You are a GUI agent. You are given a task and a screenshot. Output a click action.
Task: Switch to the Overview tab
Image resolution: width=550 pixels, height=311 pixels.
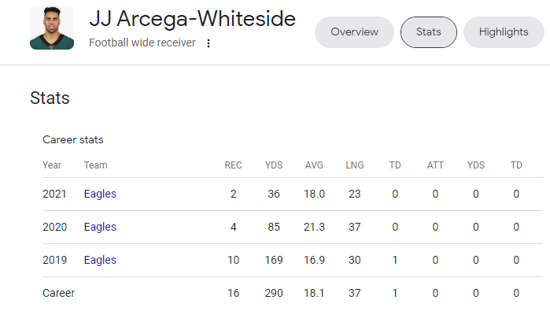click(354, 32)
